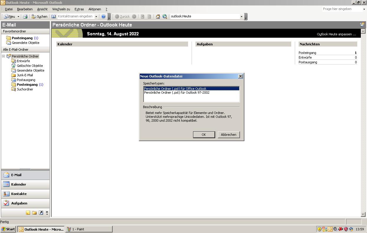Open the ? help menu

(106, 9)
